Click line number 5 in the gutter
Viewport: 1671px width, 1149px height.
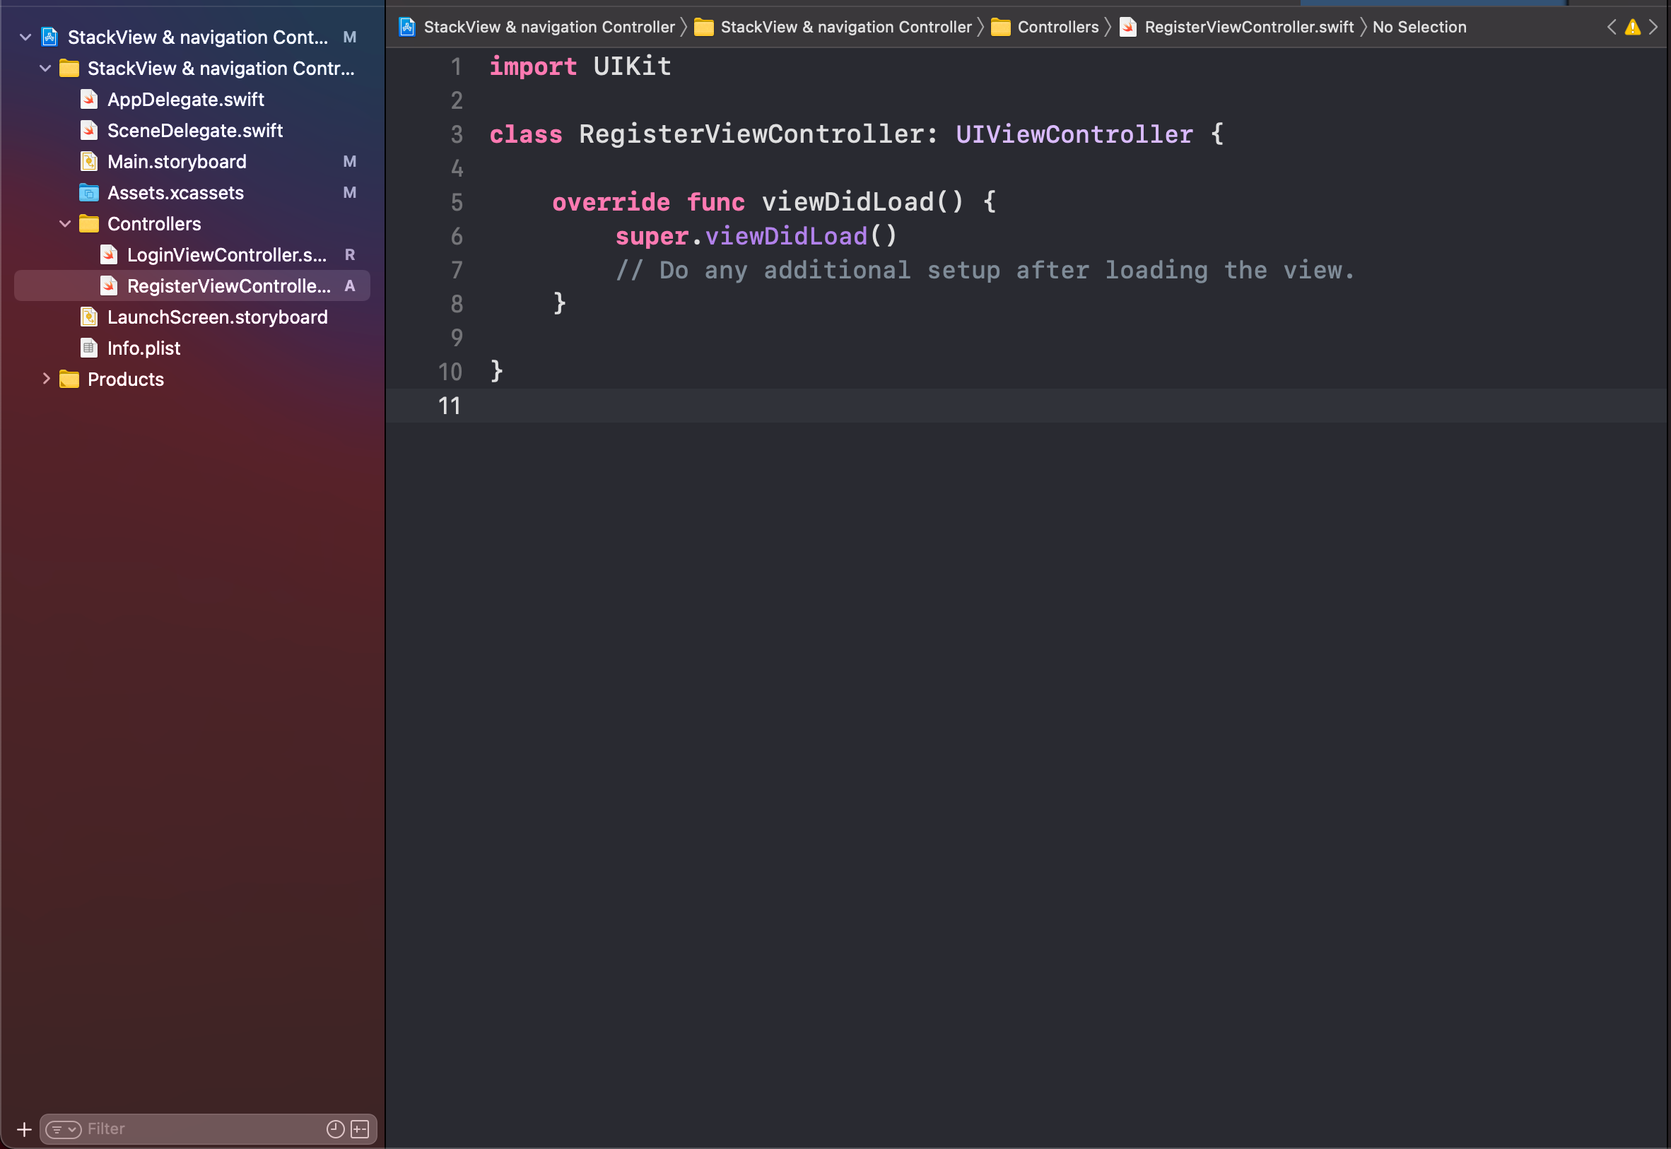point(457,202)
